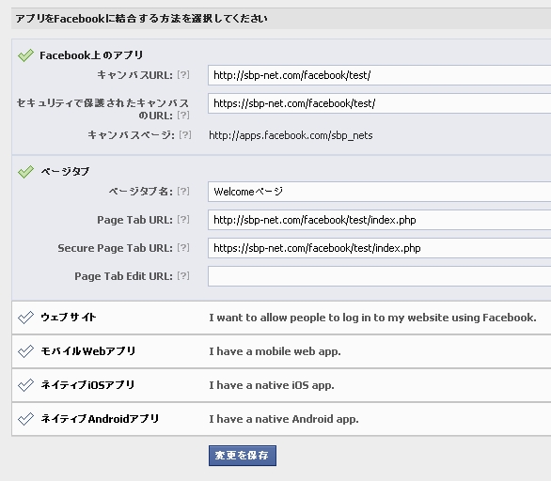551x481 pixels.
Task: Open help [?] next to ページタブ名
Action: pos(183,192)
